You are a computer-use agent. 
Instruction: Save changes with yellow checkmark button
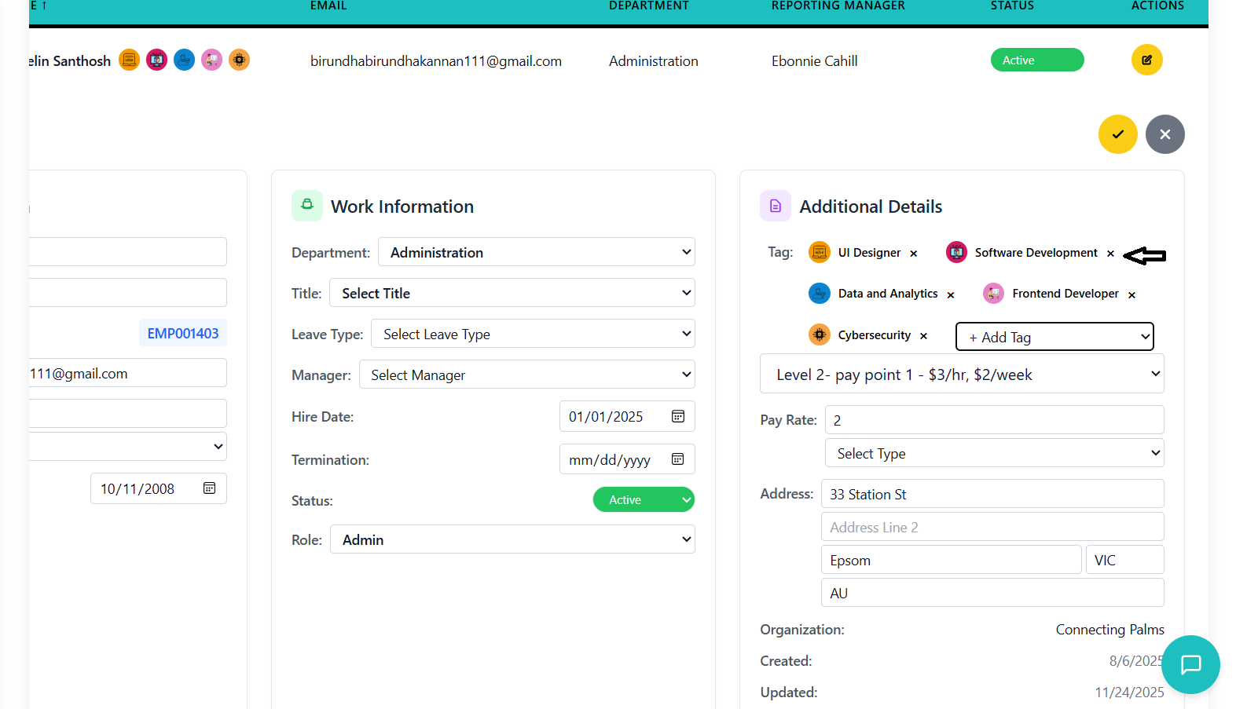point(1117,134)
